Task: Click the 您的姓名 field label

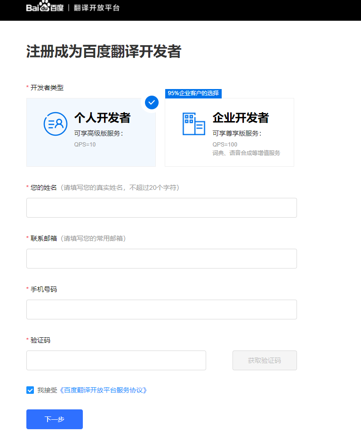Action: click(44, 188)
